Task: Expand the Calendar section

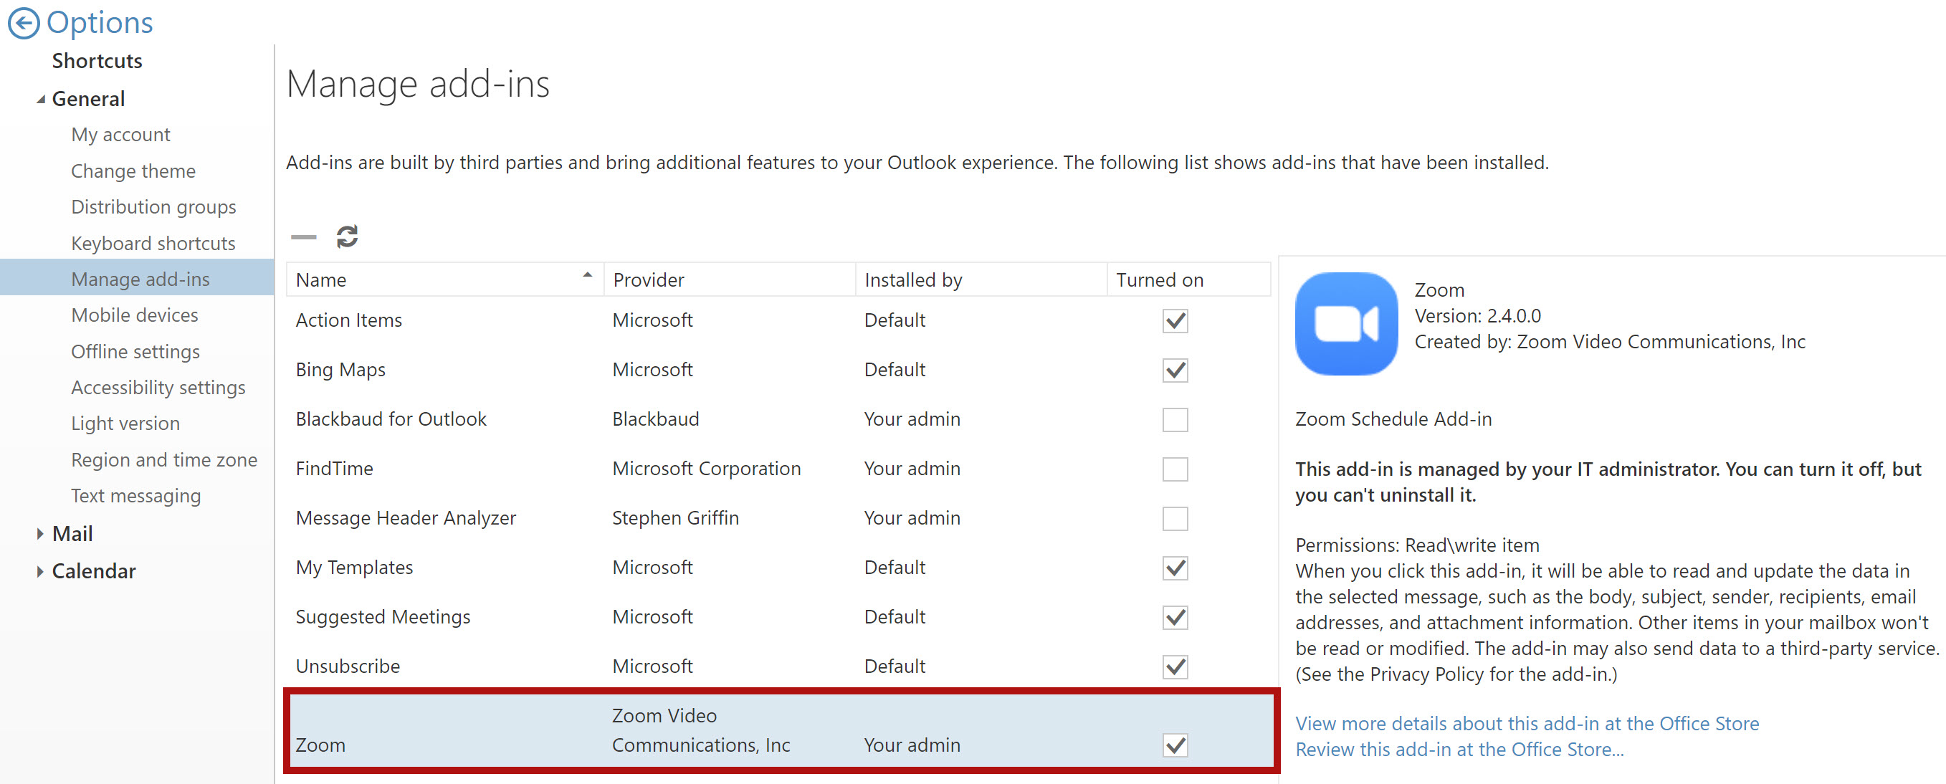Action: 40,572
